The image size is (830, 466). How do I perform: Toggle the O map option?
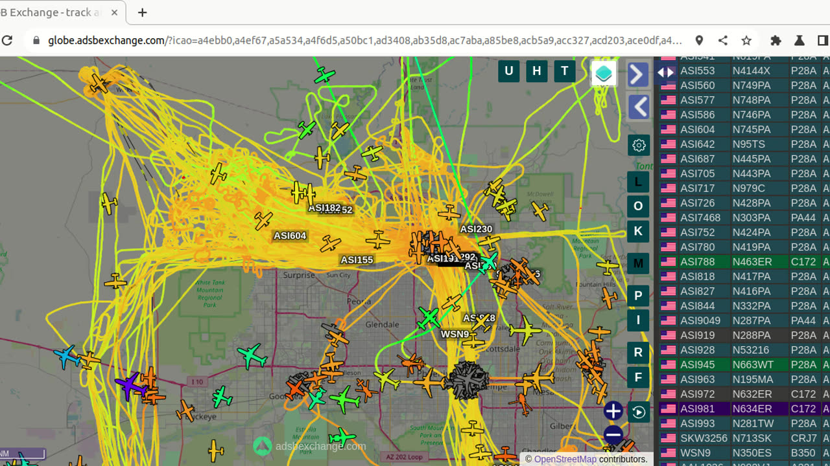click(x=638, y=206)
